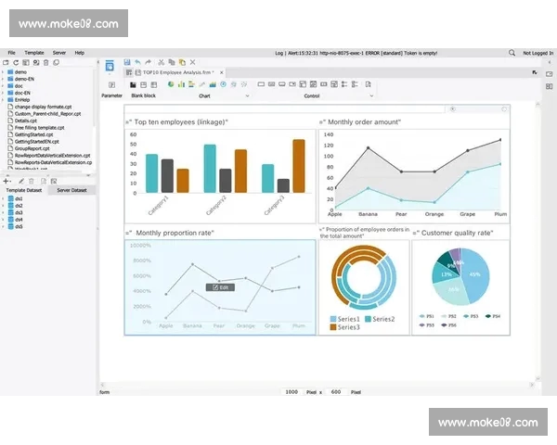Click the Edit button on the line chart
The image size is (557, 445).
tap(220, 287)
